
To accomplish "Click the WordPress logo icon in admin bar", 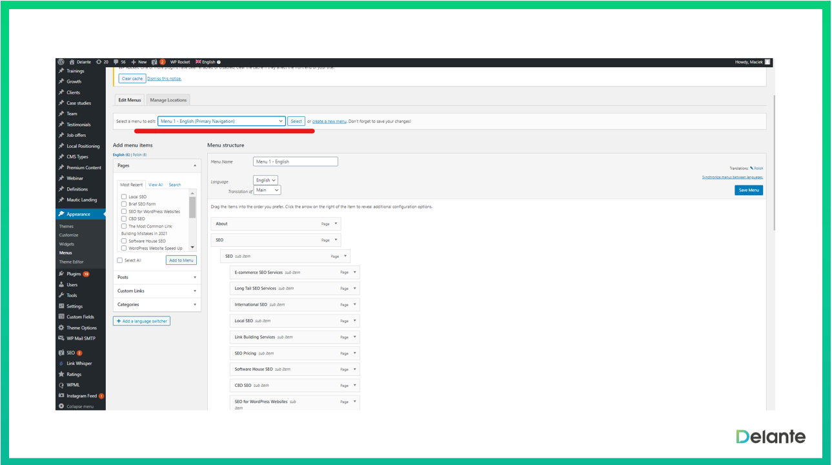I will (x=61, y=62).
